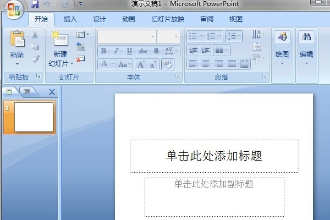Open the 动画 ribbon tab
Viewport: 330px width, 220px height.
[x=129, y=19]
